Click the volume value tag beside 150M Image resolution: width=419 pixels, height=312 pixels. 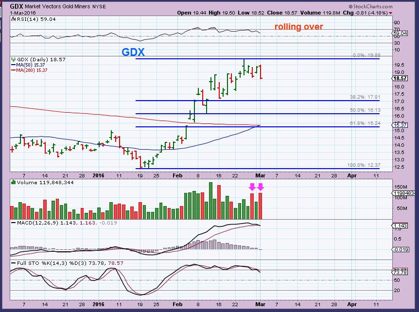click(x=403, y=193)
